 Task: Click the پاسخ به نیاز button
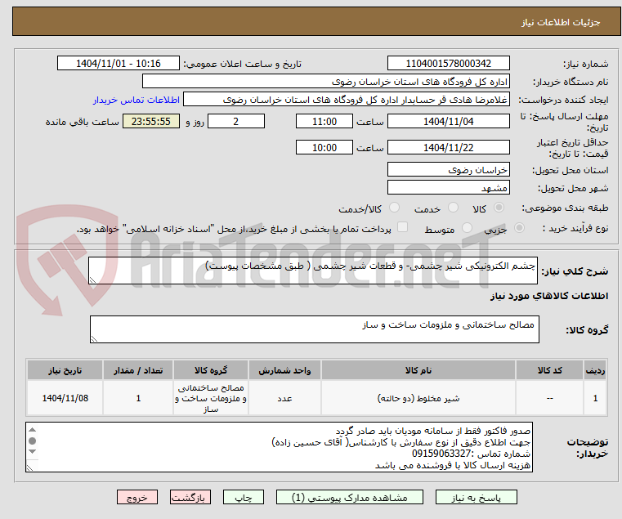pos(476,497)
